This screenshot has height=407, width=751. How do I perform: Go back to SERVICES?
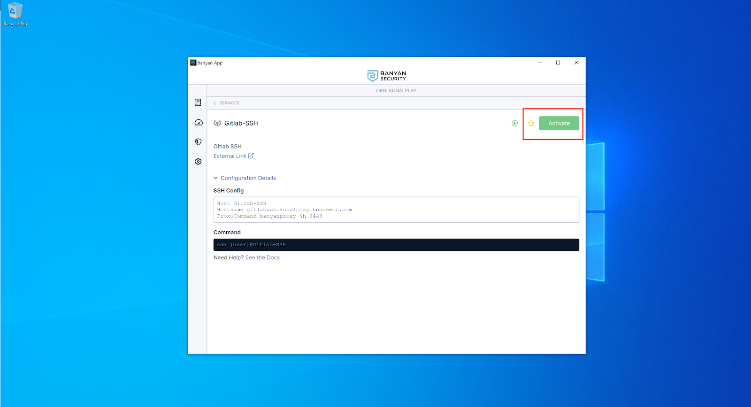click(x=226, y=103)
